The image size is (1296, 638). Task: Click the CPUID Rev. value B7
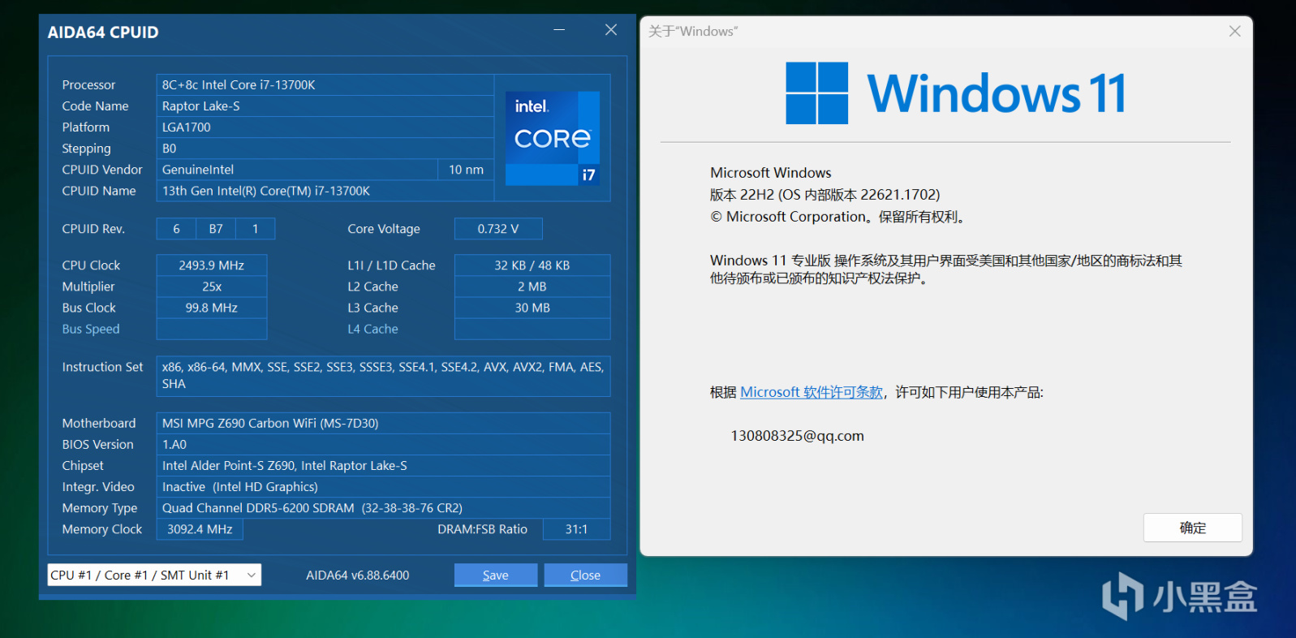click(216, 229)
